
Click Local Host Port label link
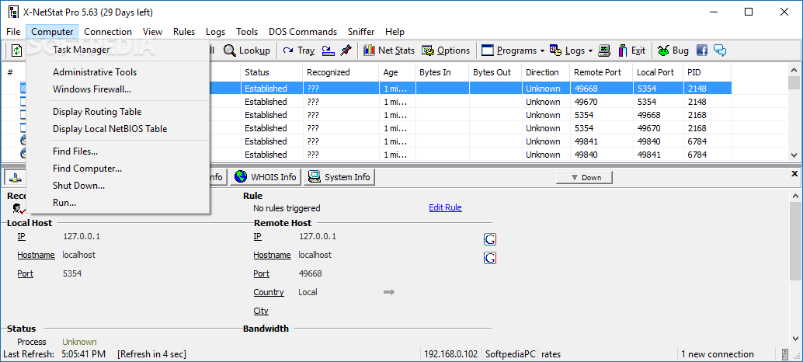point(25,273)
